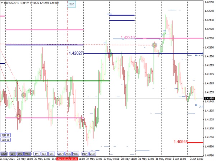Select the M1 button
This screenshot has width=216, height=162.
[x=37, y=154]
